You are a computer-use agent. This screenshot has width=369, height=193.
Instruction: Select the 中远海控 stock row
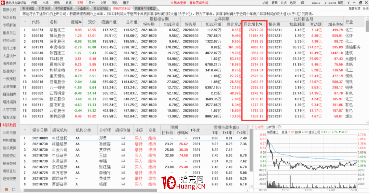(192, 47)
